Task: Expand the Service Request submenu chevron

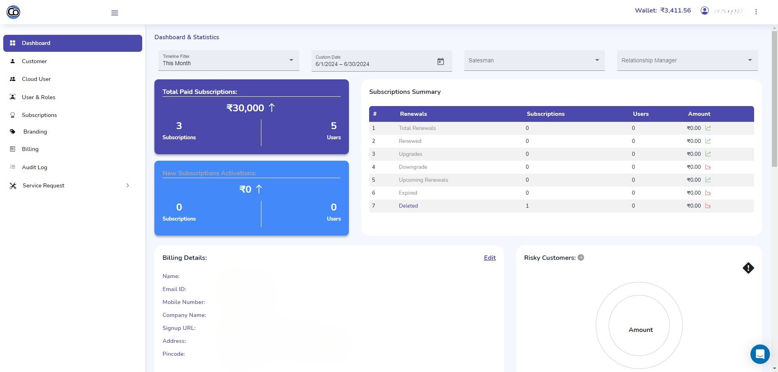Action: 128,185
